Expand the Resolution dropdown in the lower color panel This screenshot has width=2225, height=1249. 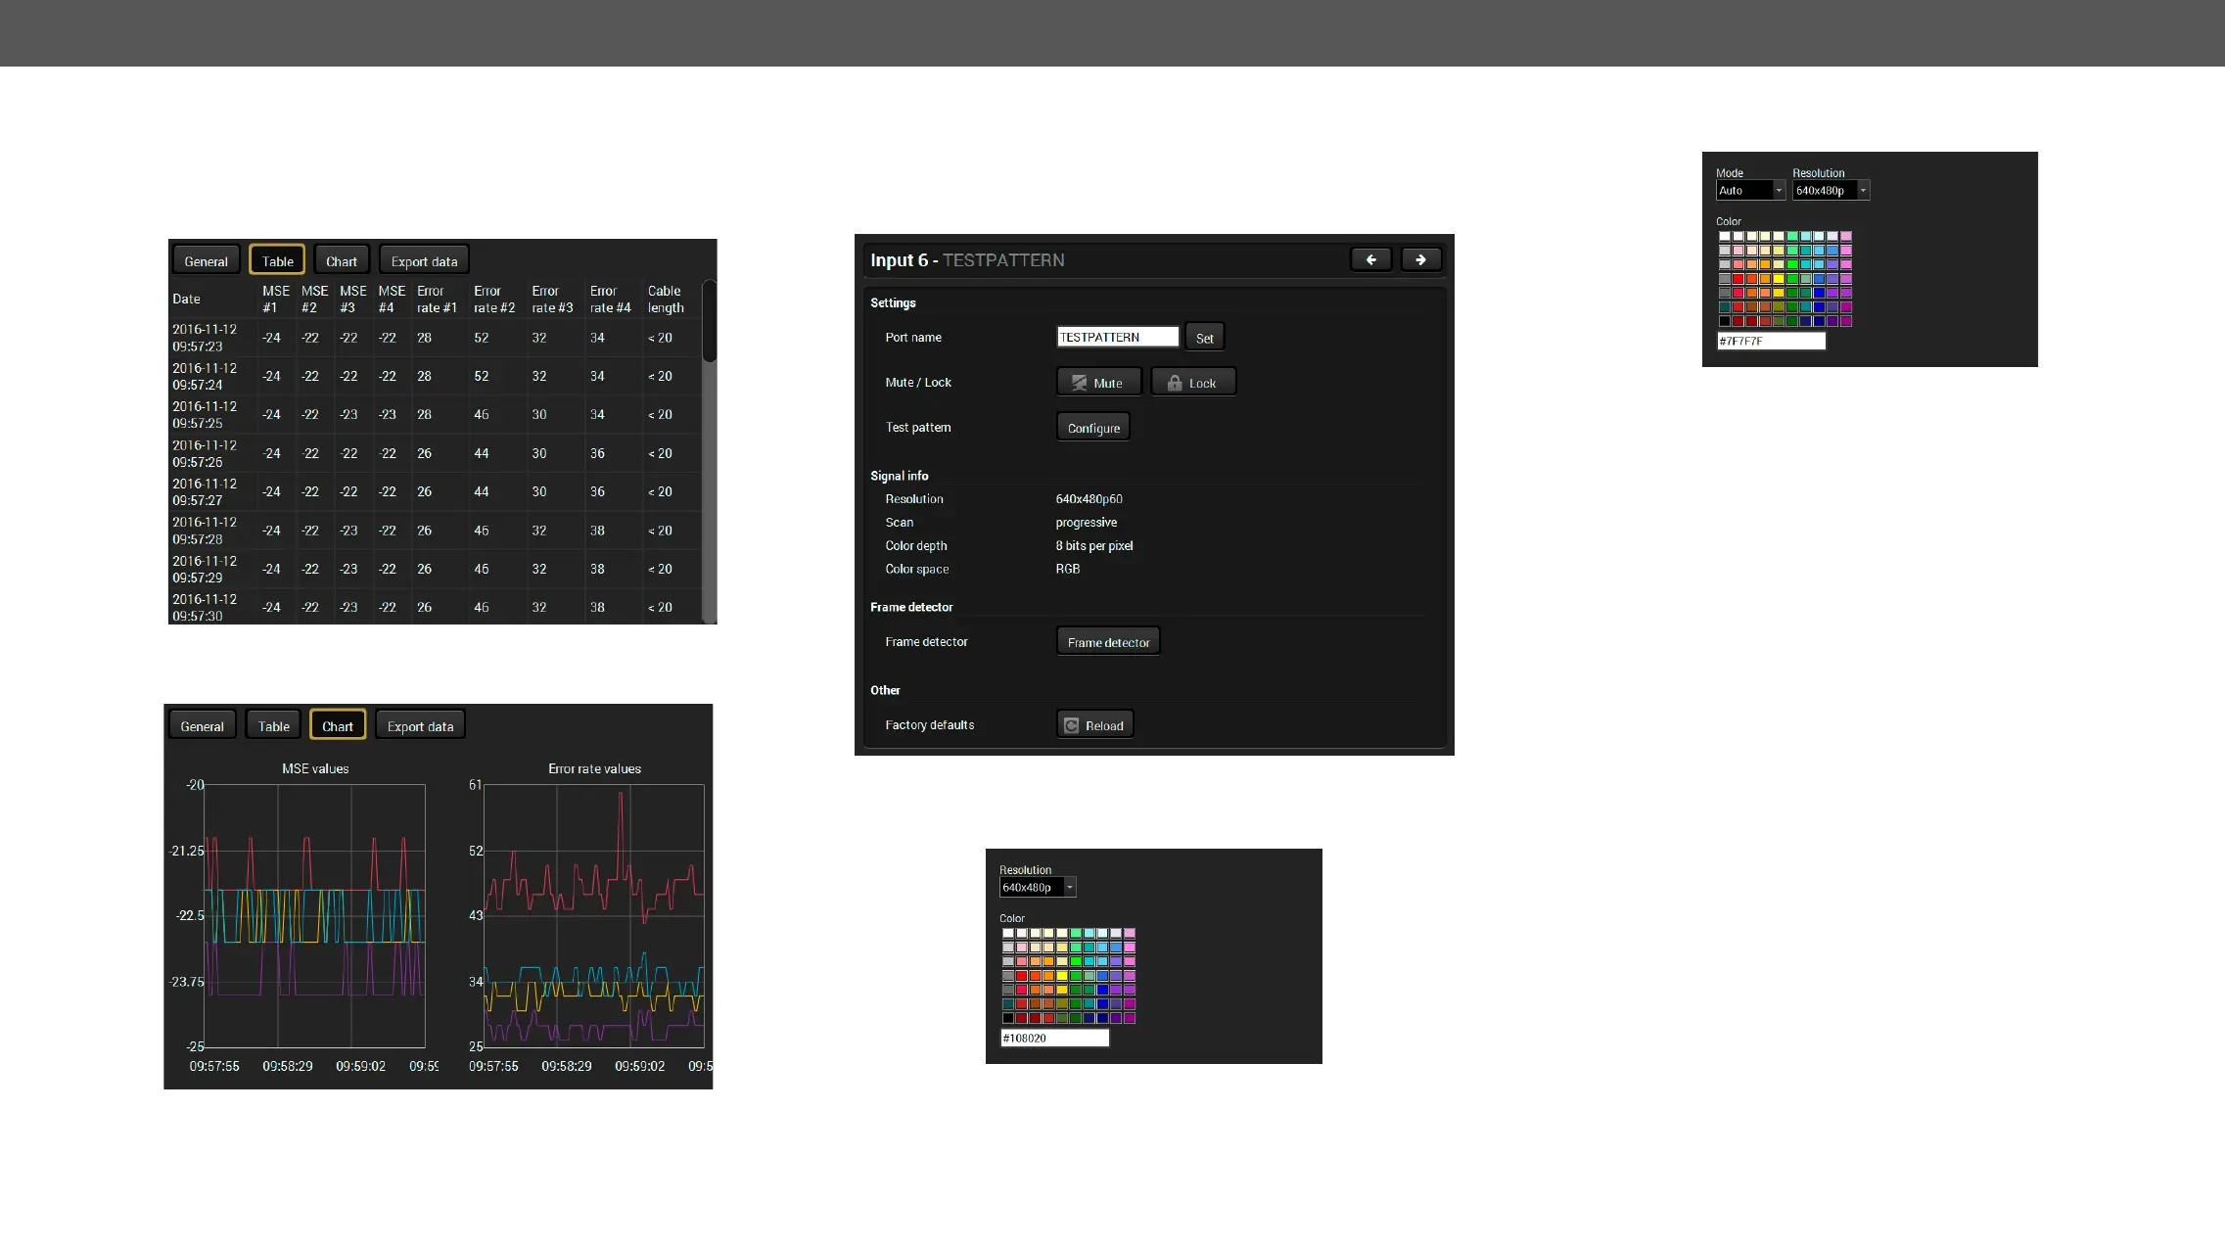tap(1037, 888)
